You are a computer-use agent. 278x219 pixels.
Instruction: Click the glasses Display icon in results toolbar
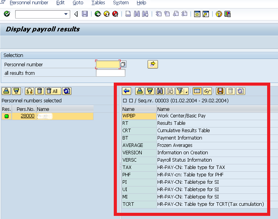coord(207,91)
